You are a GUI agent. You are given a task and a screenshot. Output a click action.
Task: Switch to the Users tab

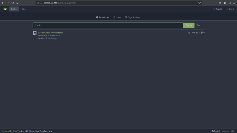click(117, 17)
